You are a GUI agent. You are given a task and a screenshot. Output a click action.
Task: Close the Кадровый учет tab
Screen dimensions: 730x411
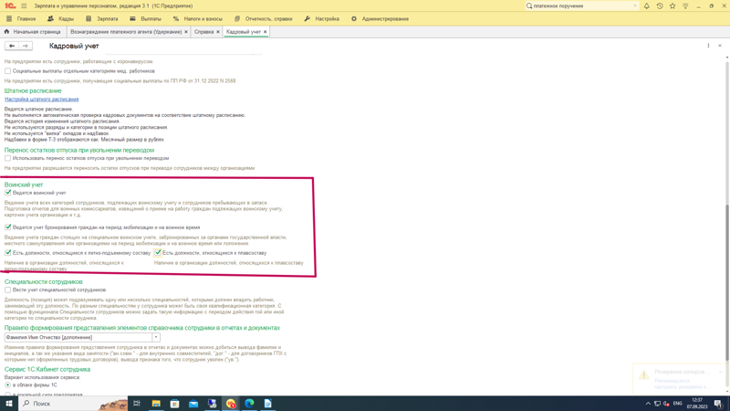(x=265, y=32)
